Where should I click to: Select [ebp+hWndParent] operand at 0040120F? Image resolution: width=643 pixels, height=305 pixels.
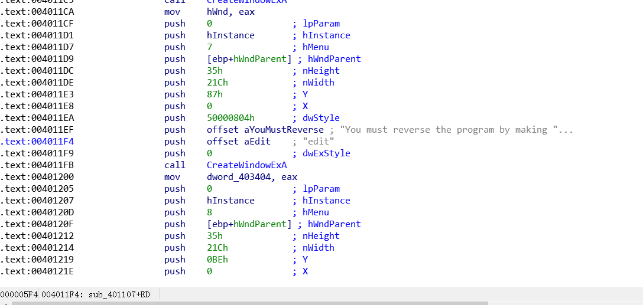249,224
